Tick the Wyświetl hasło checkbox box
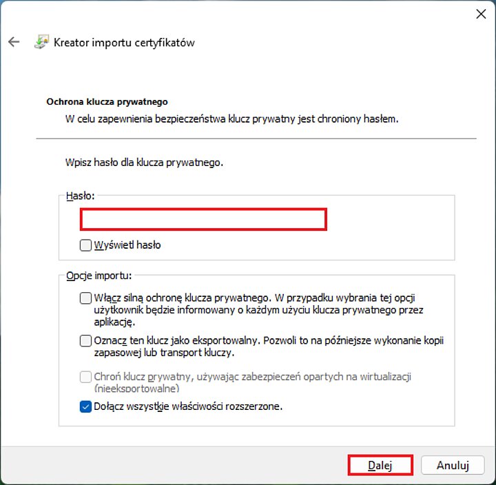The width and height of the screenshot is (496, 485). click(x=85, y=245)
